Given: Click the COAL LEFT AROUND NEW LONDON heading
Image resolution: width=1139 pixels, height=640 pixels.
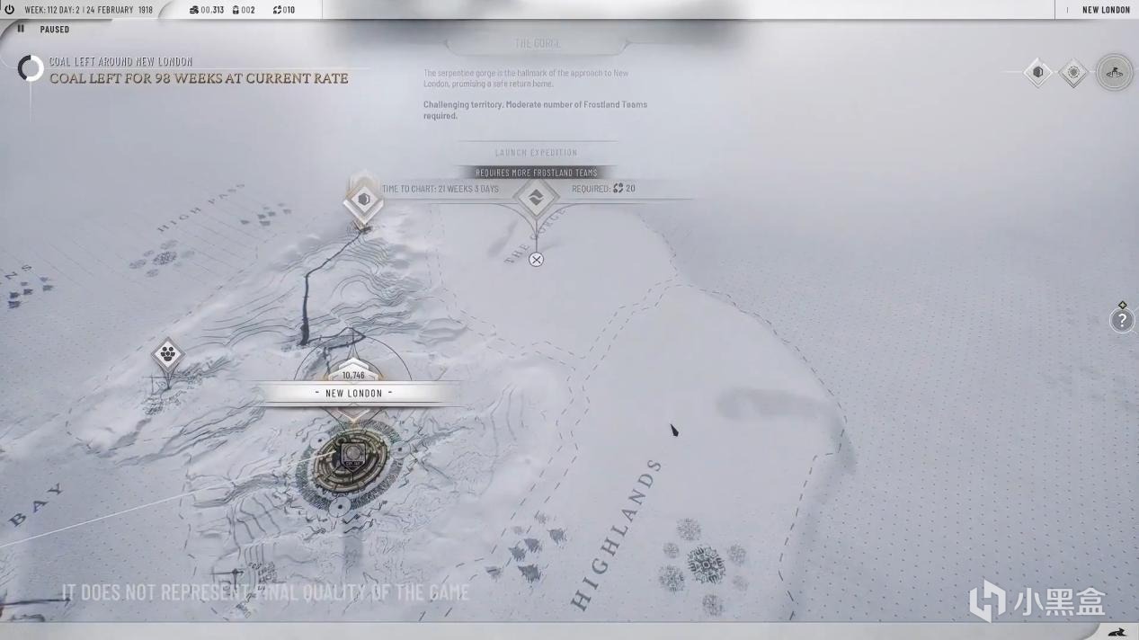Looking at the screenshot, I should [120, 61].
